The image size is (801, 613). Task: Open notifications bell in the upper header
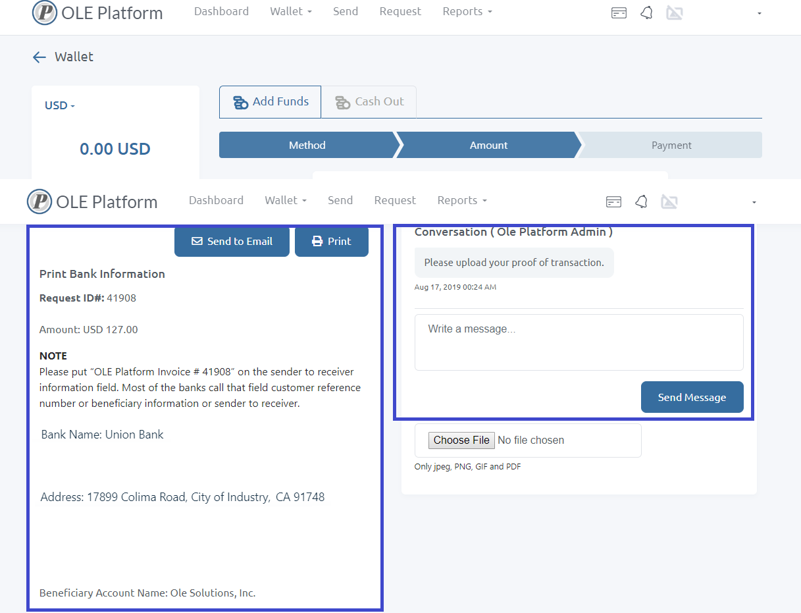(646, 13)
